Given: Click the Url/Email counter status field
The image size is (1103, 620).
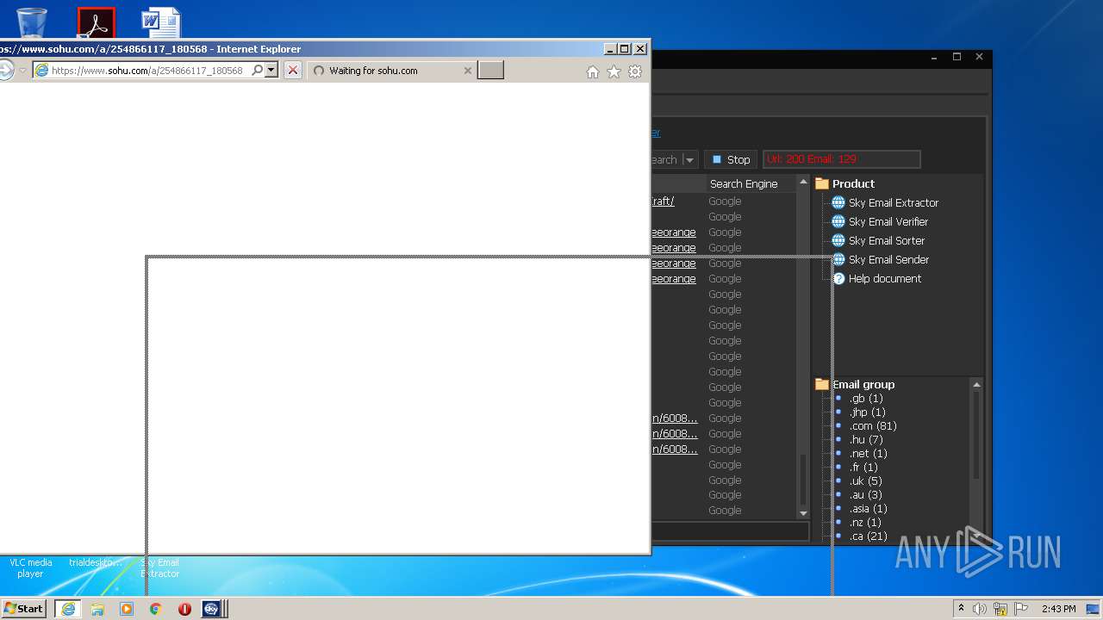Looking at the screenshot, I should (x=842, y=159).
